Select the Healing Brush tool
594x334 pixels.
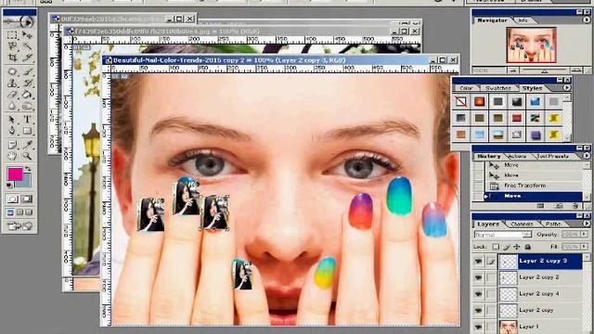click(12, 71)
